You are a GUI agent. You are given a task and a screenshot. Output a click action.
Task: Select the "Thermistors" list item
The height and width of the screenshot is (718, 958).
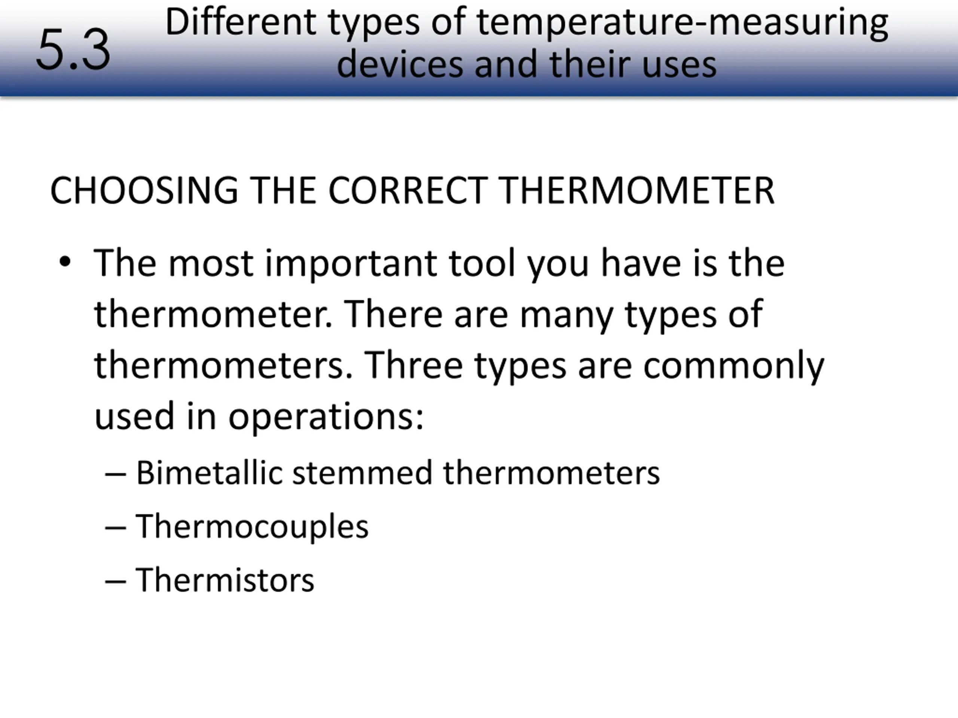coord(225,580)
